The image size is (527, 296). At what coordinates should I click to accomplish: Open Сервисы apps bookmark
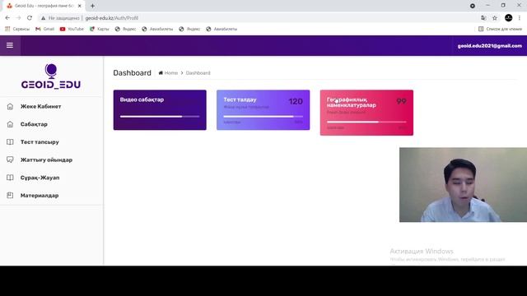pyautogui.click(x=17, y=30)
